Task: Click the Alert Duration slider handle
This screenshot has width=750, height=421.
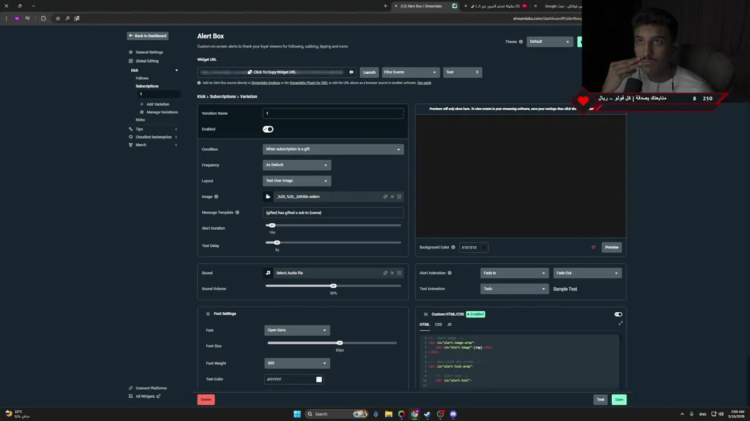Action: tap(272, 225)
